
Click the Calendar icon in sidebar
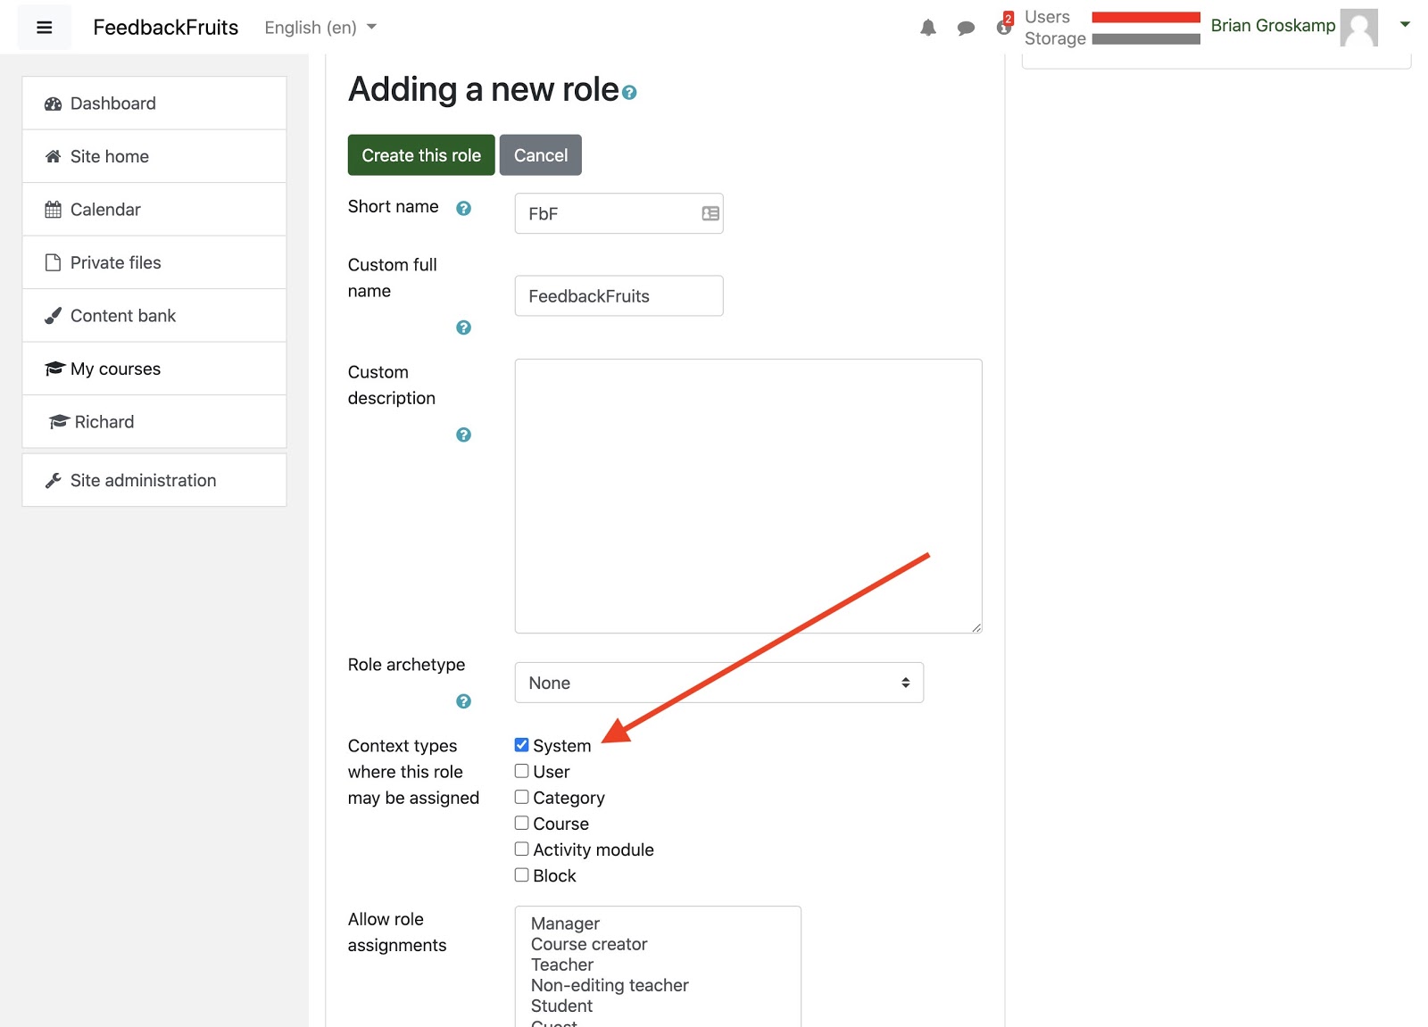(x=54, y=210)
